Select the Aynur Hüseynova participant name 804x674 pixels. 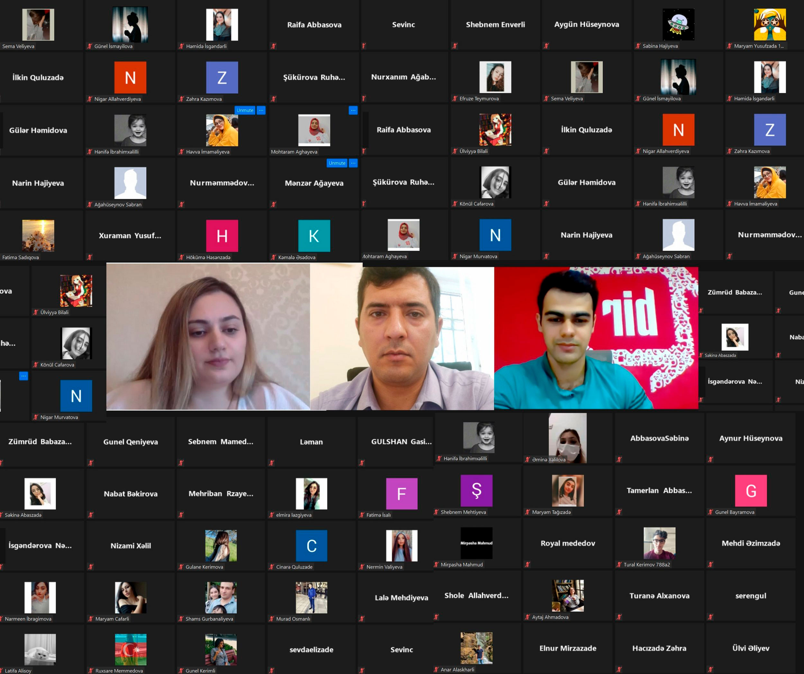pos(751,438)
